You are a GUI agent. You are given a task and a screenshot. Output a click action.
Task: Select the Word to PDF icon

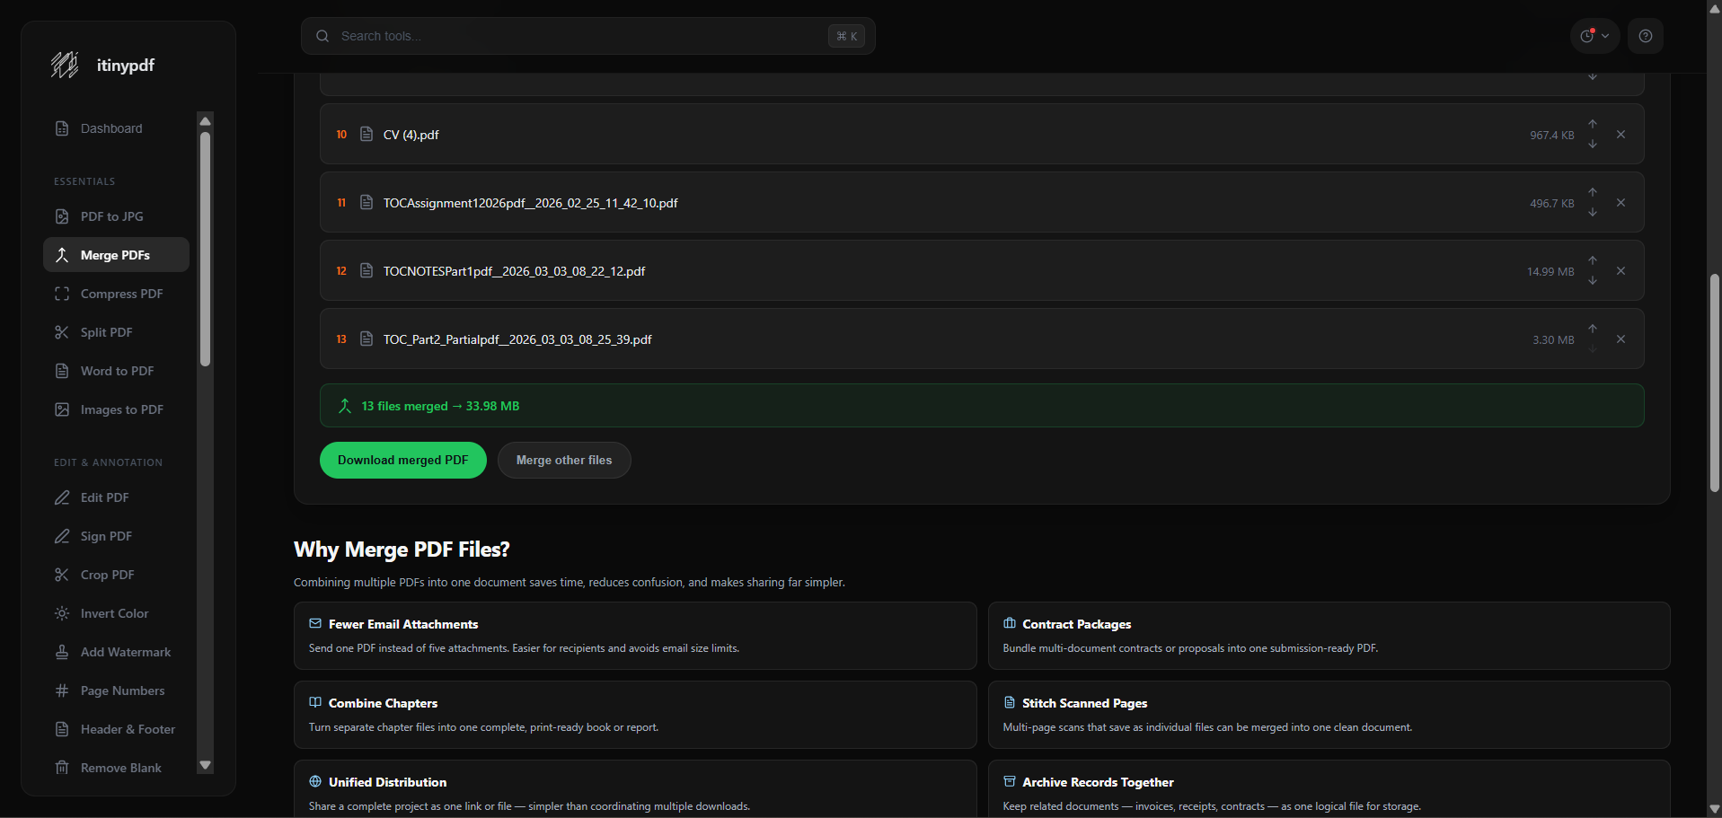coord(61,371)
